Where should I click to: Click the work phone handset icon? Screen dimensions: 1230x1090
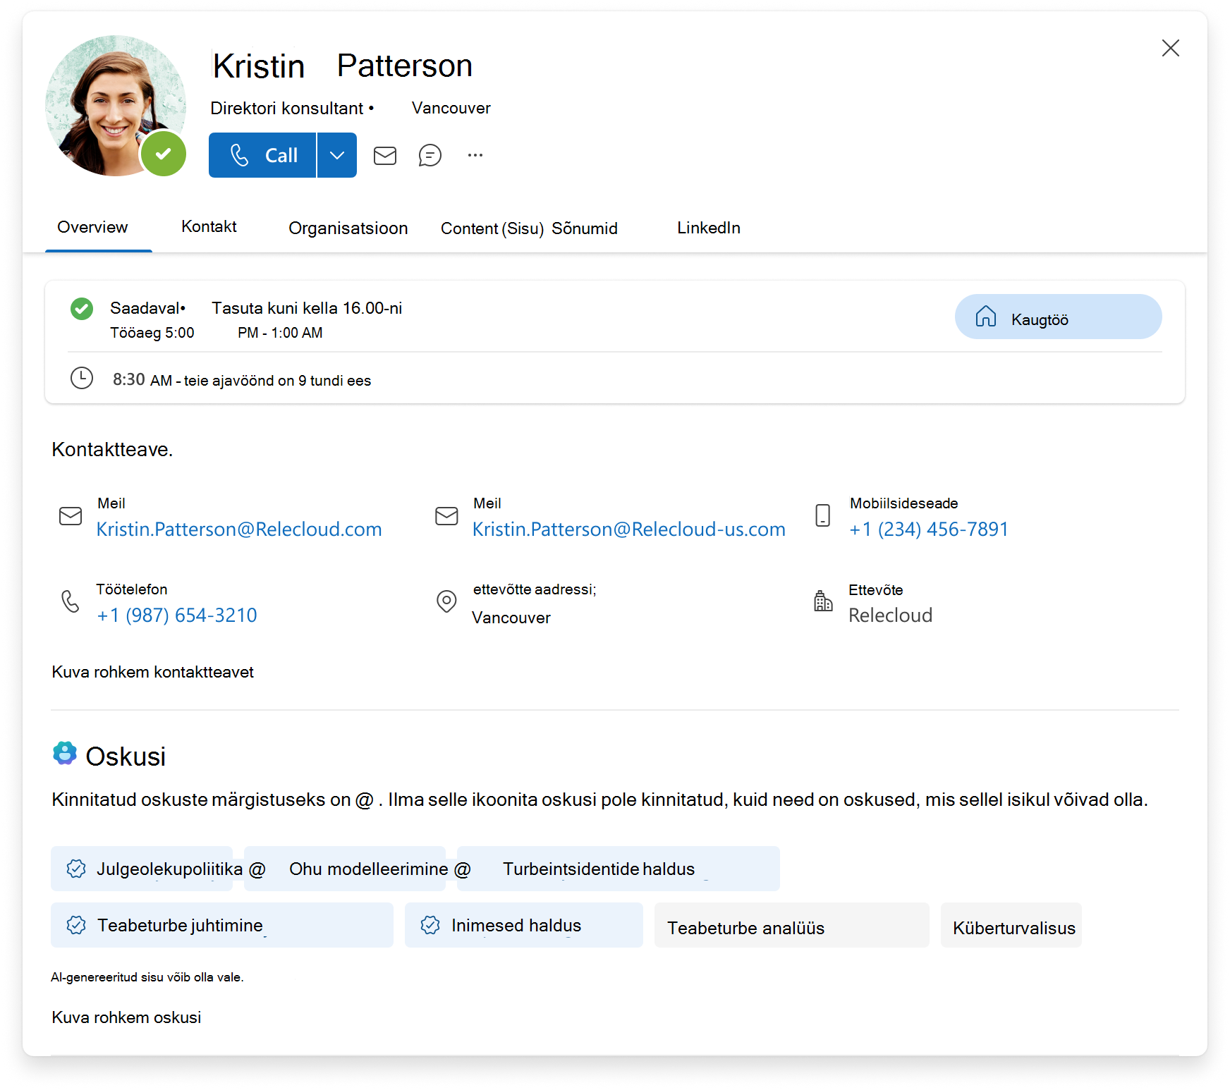(71, 601)
